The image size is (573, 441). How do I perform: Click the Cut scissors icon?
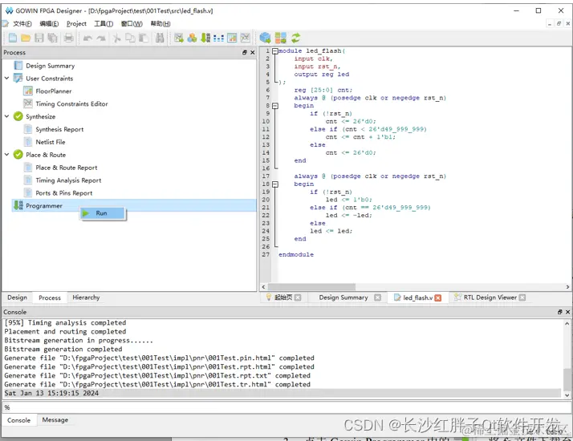coord(117,38)
